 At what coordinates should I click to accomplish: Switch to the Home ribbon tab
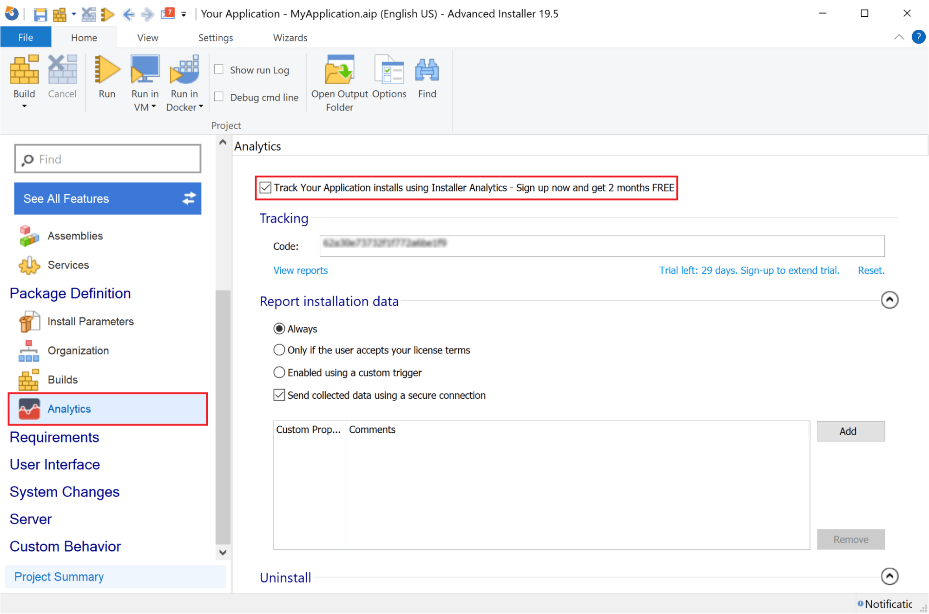pos(84,37)
